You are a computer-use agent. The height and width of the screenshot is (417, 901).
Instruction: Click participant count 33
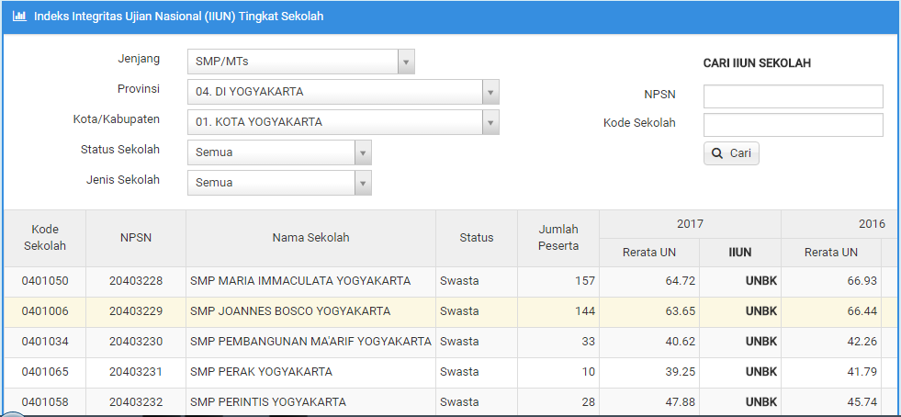589,342
